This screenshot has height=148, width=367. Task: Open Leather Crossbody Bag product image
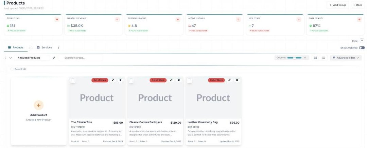(x=213, y=98)
